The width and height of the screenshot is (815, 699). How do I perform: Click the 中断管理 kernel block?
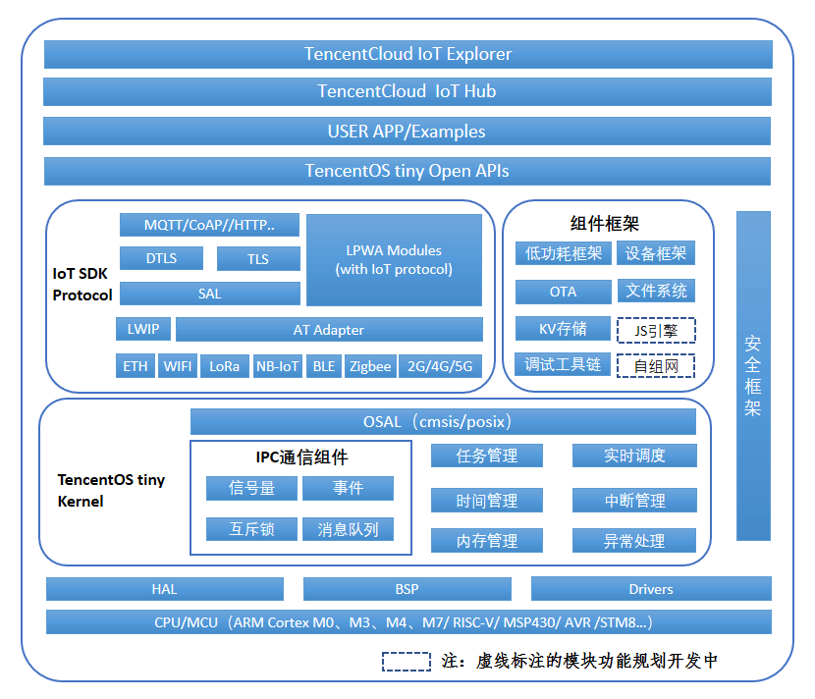pos(634,501)
